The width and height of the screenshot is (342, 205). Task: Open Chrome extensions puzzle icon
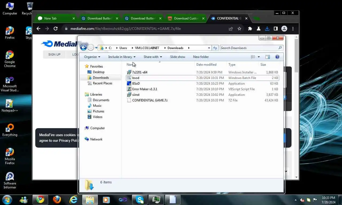point(250,29)
